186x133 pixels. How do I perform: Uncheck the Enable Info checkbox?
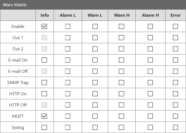coord(44,27)
